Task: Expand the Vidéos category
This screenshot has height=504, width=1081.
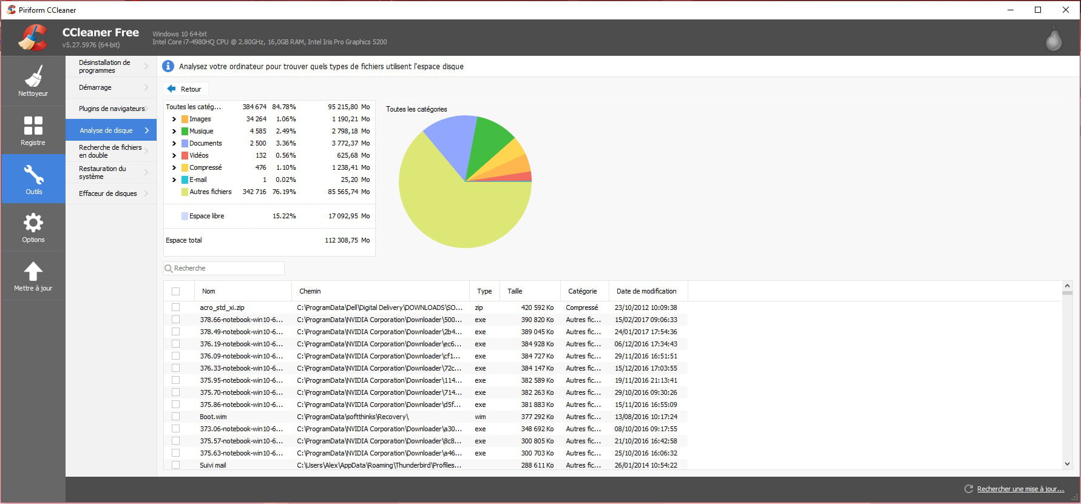Action: click(174, 155)
